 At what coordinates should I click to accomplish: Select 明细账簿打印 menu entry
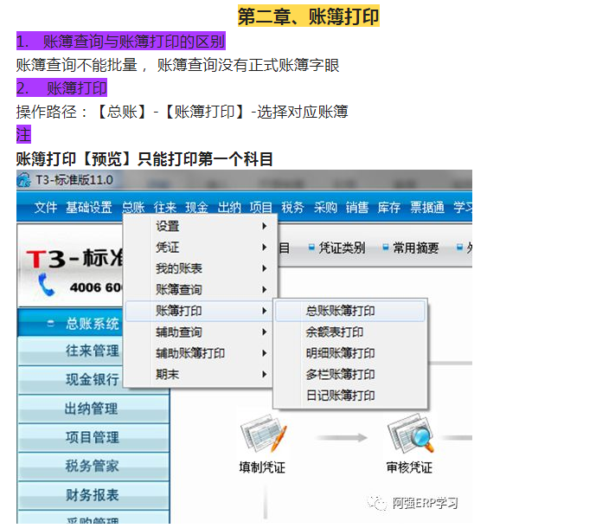pyautogui.click(x=340, y=353)
